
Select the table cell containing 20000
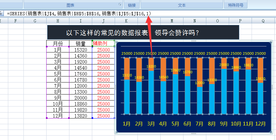(x=80, y=98)
